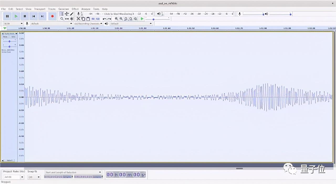This screenshot has height=184, width=336.
Task: Click the Paste clipboard icon
Action: coord(88,19)
